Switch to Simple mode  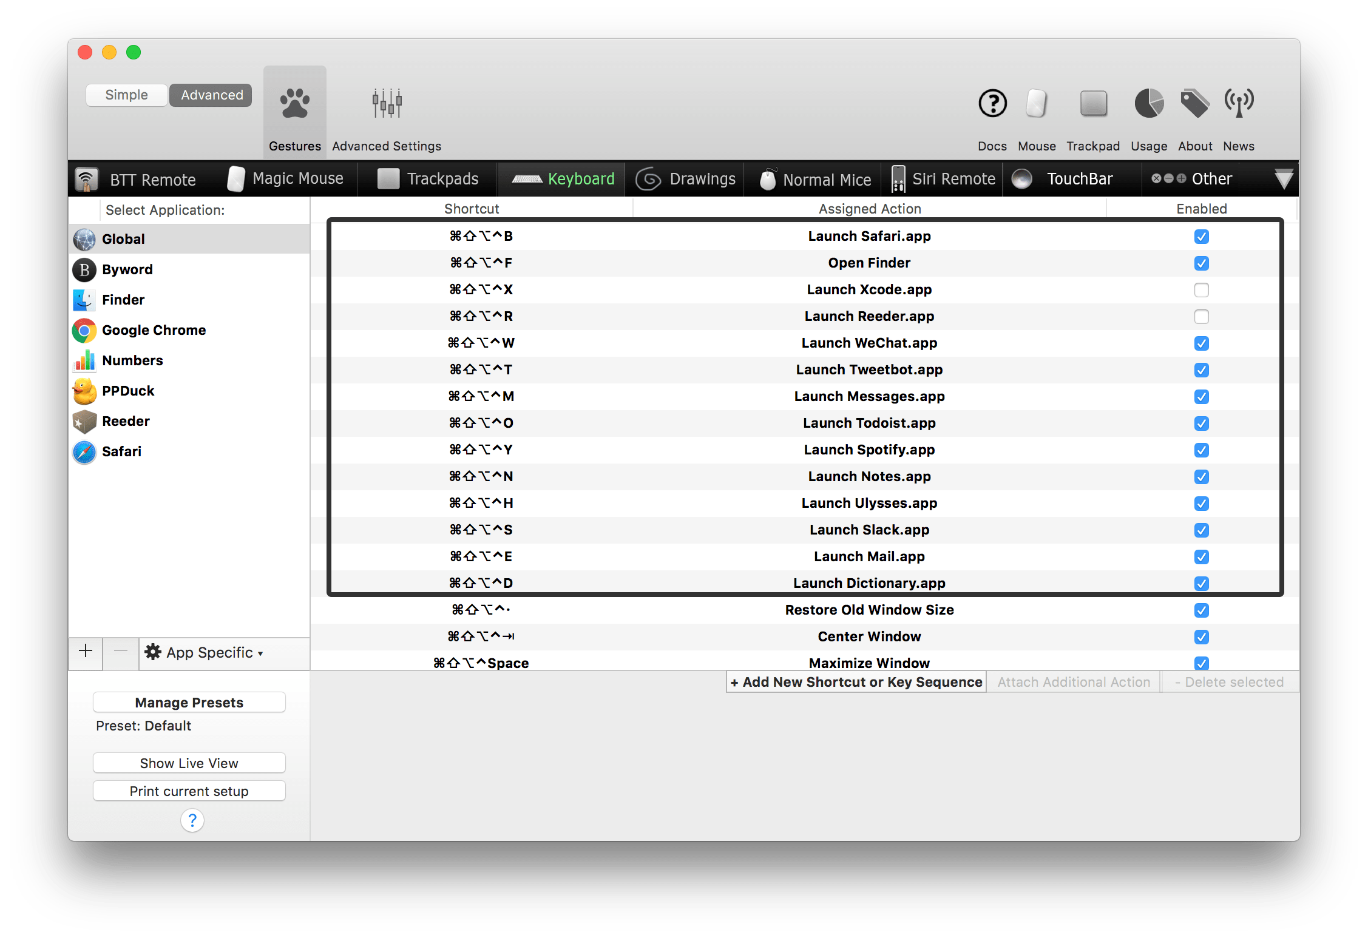click(126, 95)
